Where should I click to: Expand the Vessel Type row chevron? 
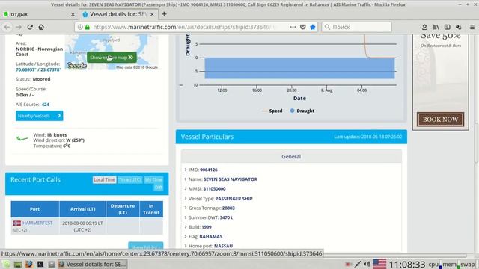186,198
